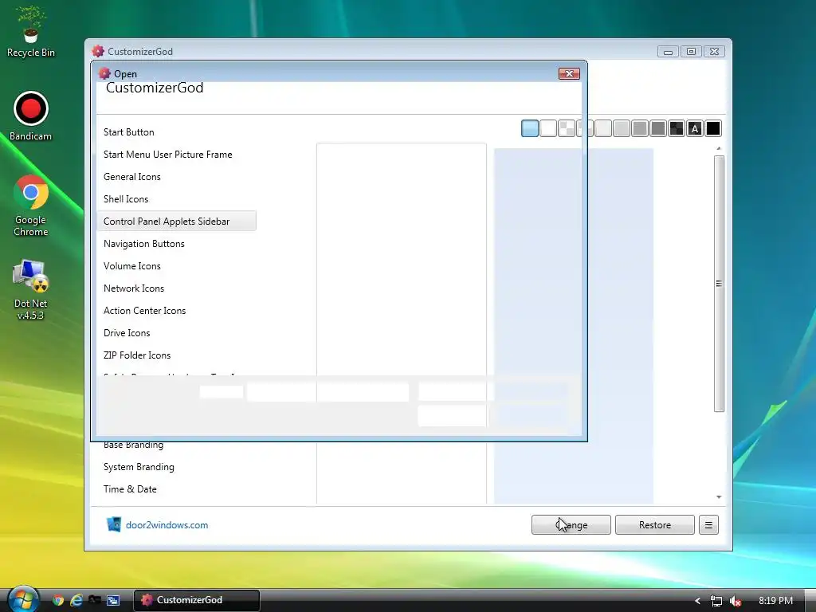Click the Change button
This screenshot has width=816, height=612.
571,524
